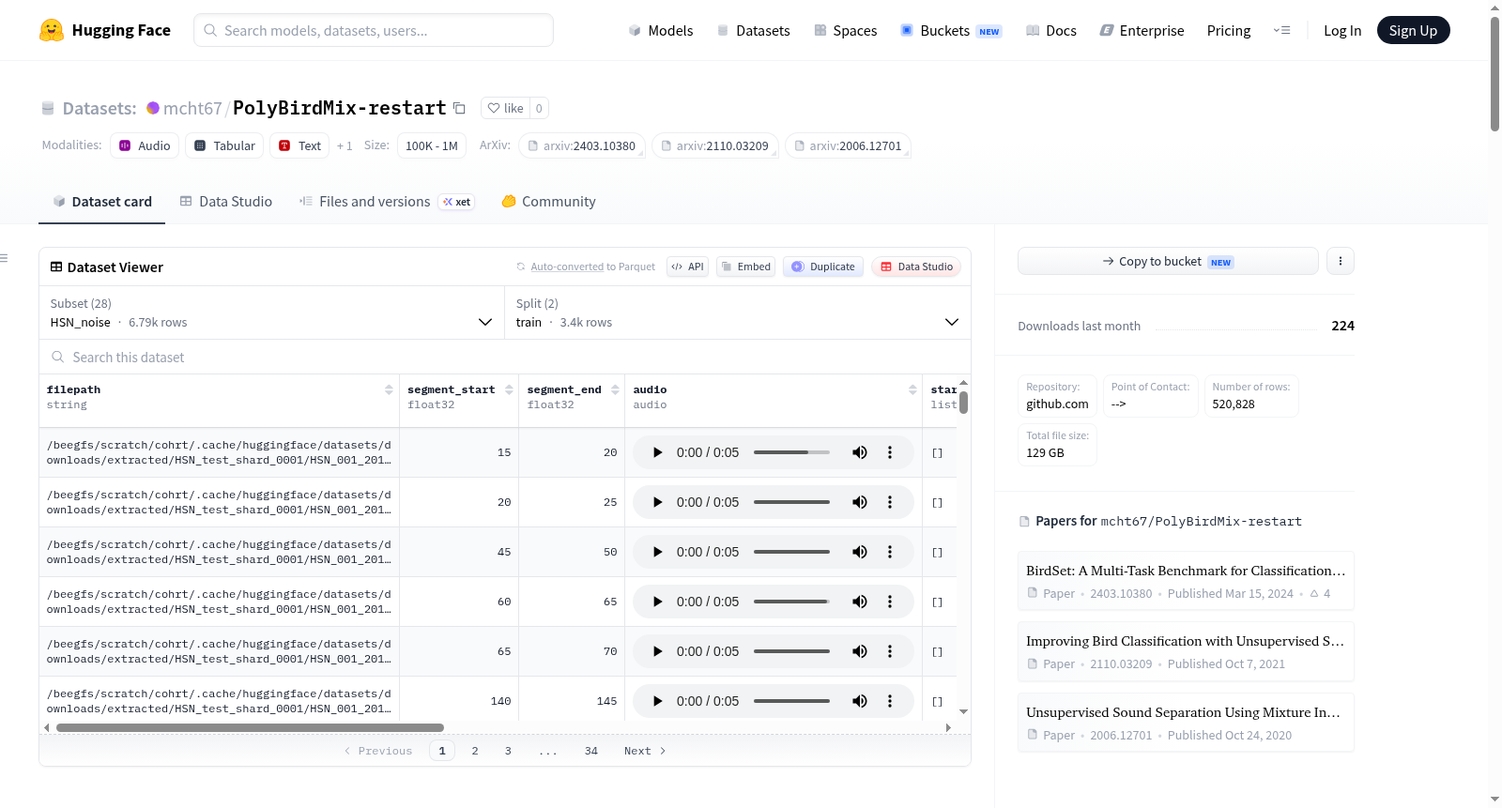Play audio in the segment 45–50 row
The height and width of the screenshot is (808, 1502).
658,552
